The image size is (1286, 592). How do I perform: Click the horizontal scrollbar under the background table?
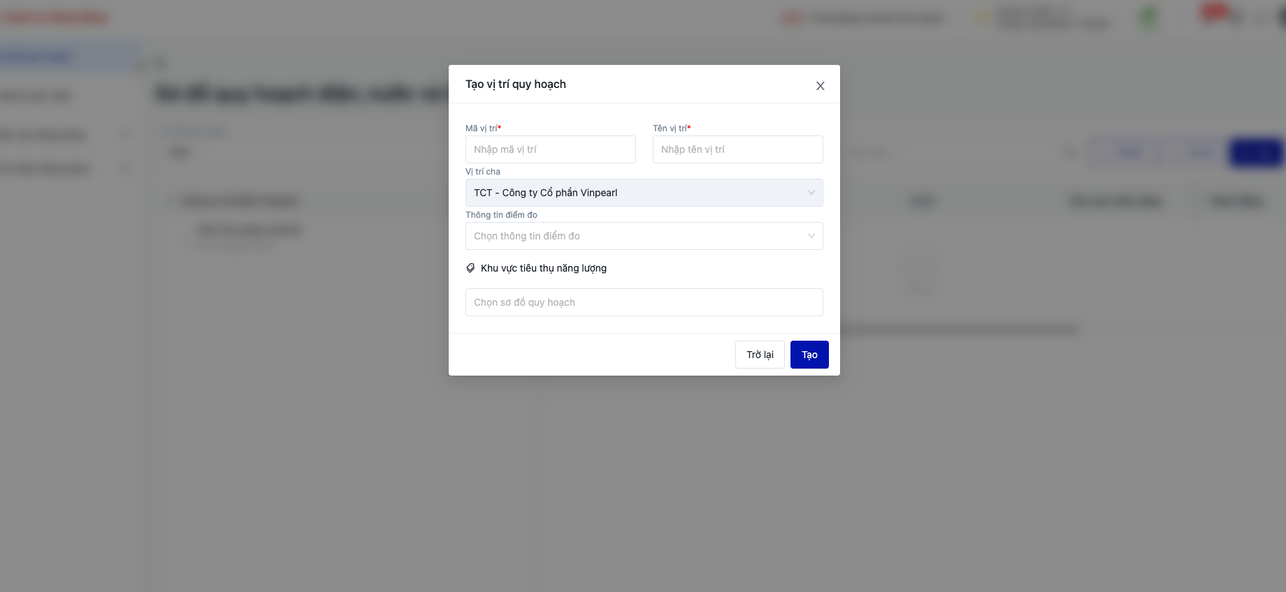tap(958, 330)
